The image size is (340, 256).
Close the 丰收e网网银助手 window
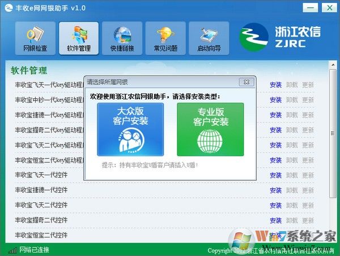(329, 8)
